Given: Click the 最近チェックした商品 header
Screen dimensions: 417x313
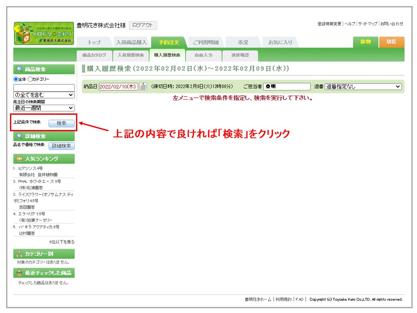Looking at the screenshot, I should click(44, 273).
